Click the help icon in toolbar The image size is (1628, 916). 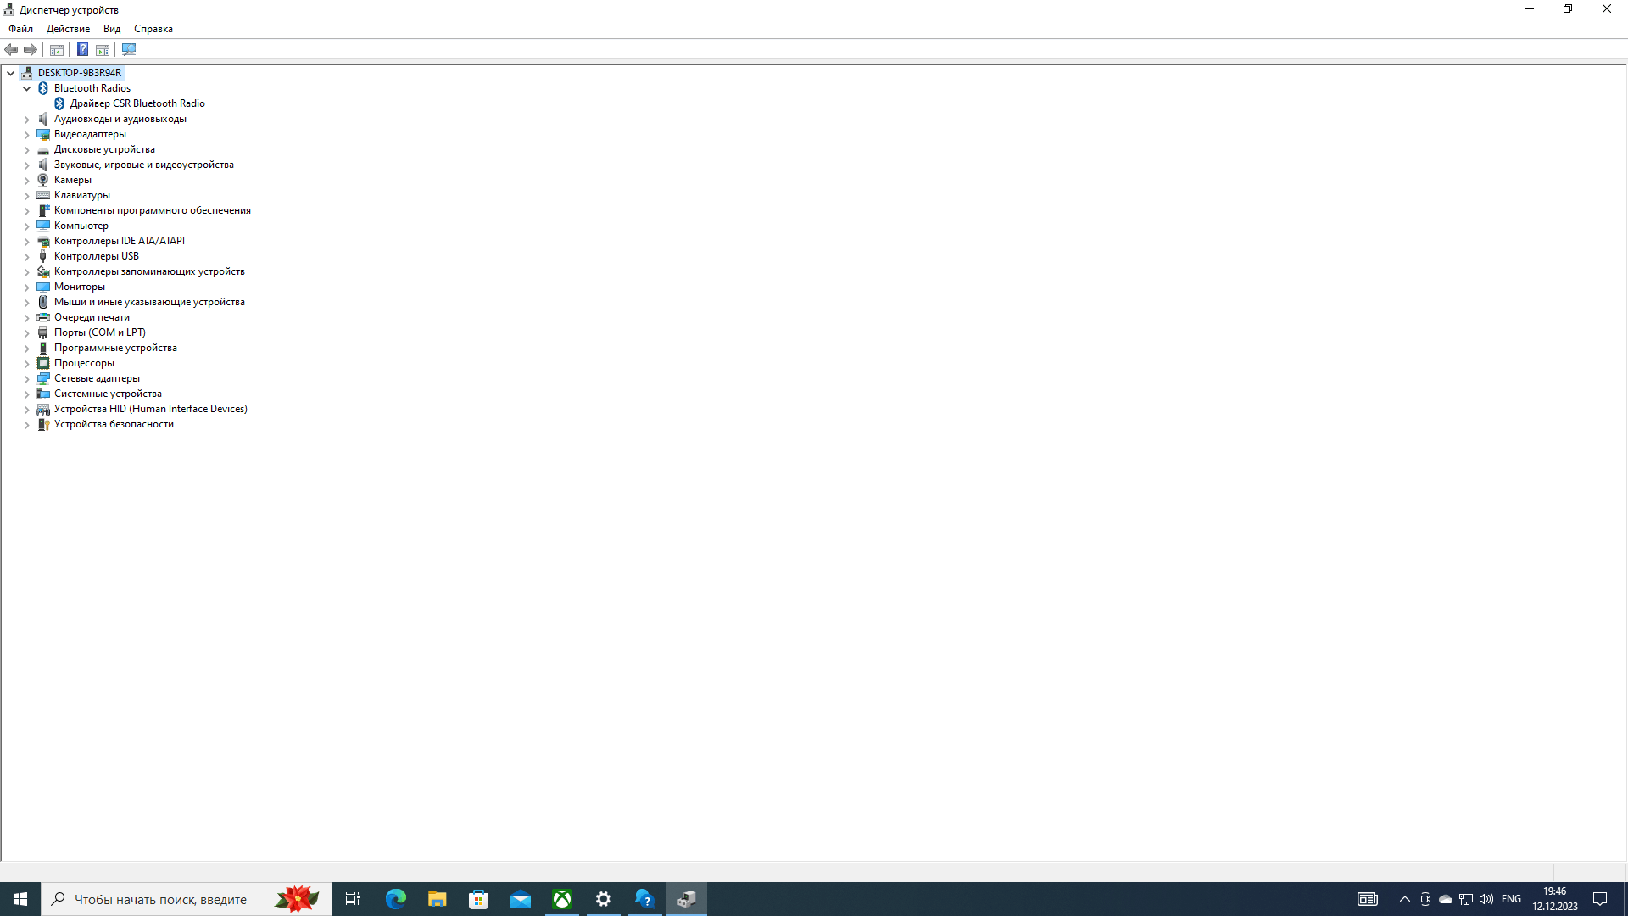click(x=81, y=49)
